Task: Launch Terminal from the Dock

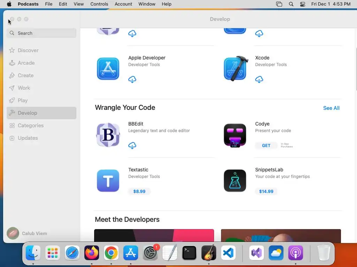Action: [189, 253]
